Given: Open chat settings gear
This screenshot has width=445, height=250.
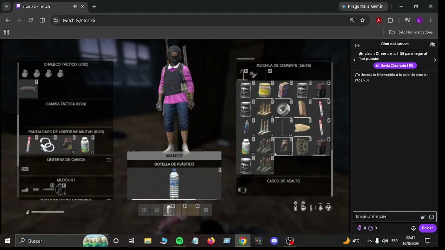Looking at the screenshot, I should pyautogui.click(x=413, y=228).
